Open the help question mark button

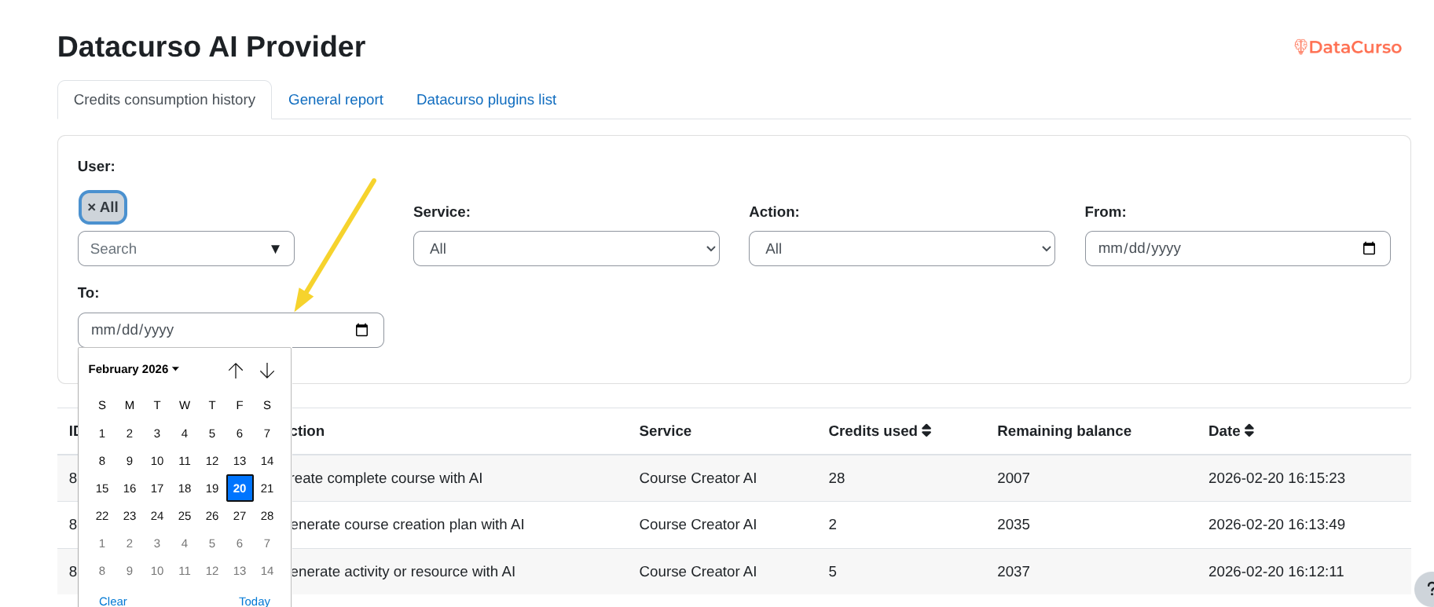pos(1427,589)
